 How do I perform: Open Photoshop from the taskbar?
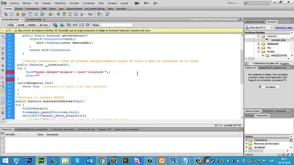coord(29,160)
